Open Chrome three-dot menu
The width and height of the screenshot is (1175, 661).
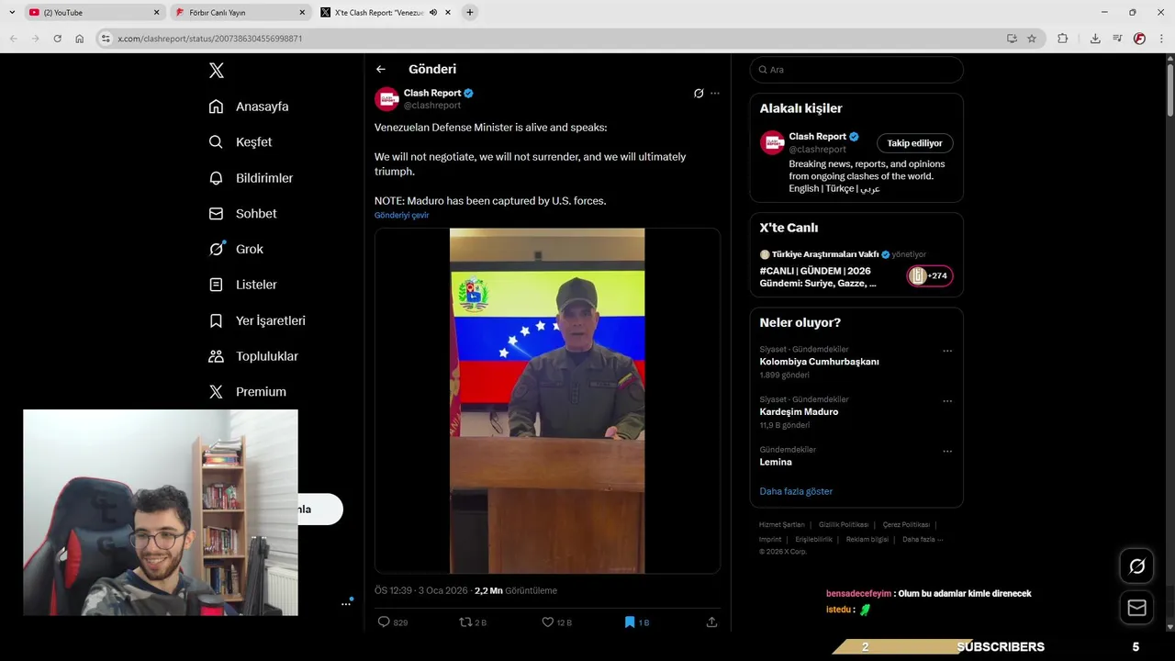(1160, 39)
